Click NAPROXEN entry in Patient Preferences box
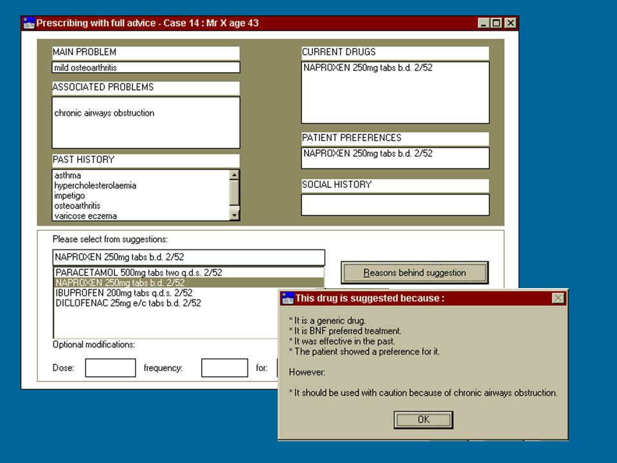This screenshot has height=463, width=617. 368,154
